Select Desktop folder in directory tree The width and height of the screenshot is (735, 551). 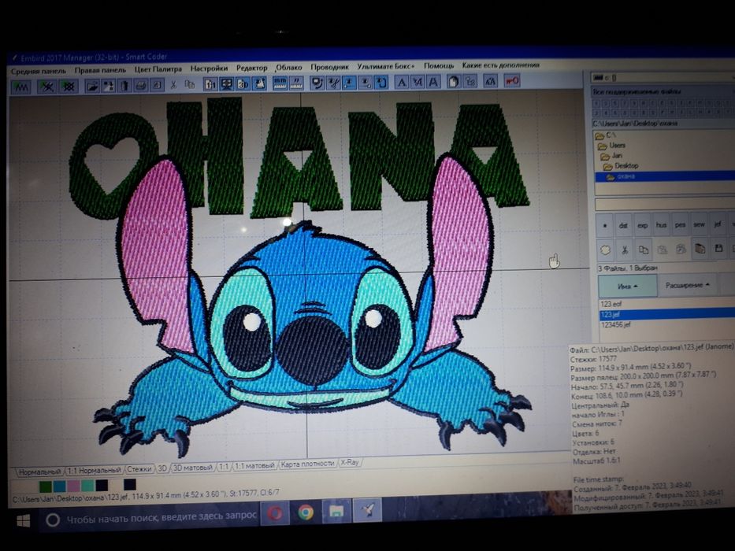pyautogui.click(x=621, y=166)
